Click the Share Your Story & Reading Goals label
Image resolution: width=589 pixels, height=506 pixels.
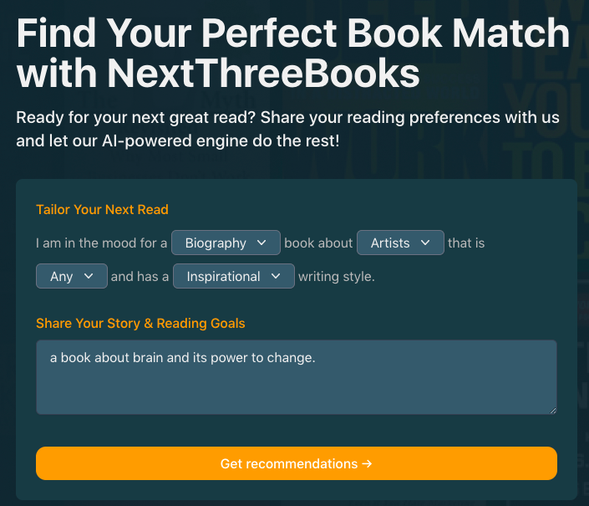(140, 323)
